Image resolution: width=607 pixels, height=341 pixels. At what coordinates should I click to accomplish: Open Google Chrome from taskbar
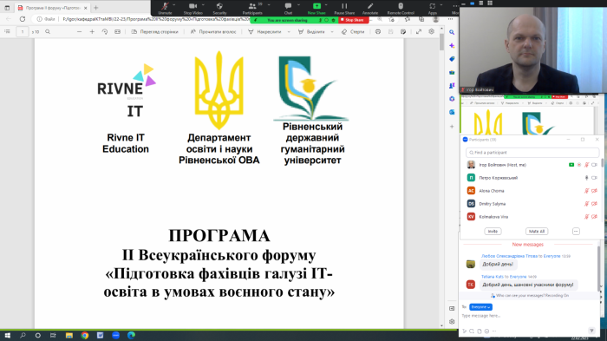84,336
